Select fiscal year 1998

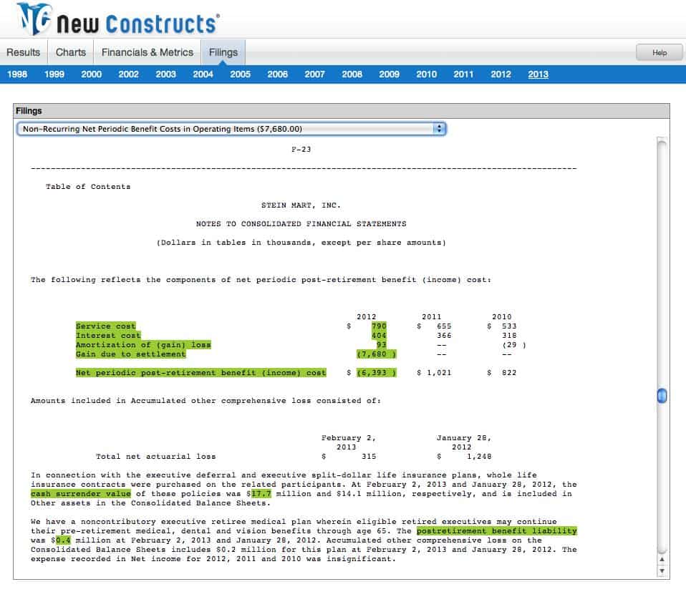tap(17, 74)
